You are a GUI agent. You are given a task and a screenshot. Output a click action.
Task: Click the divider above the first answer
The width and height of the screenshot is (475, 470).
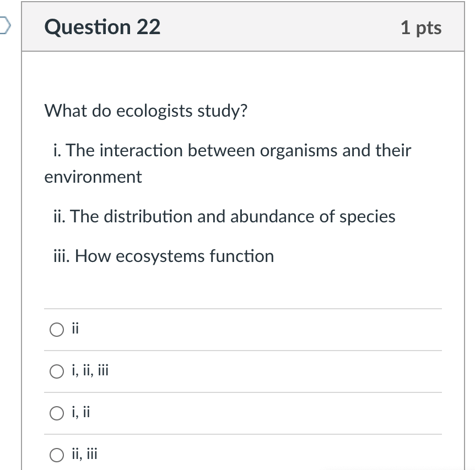point(242,309)
